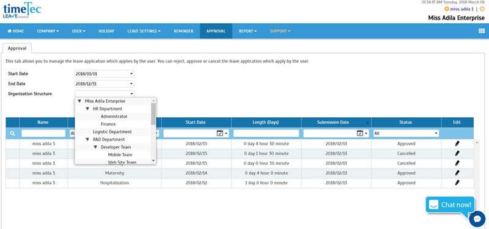Click the 1 day 0 hour 0 minute cell
489x229 pixels.
click(x=266, y=183)
